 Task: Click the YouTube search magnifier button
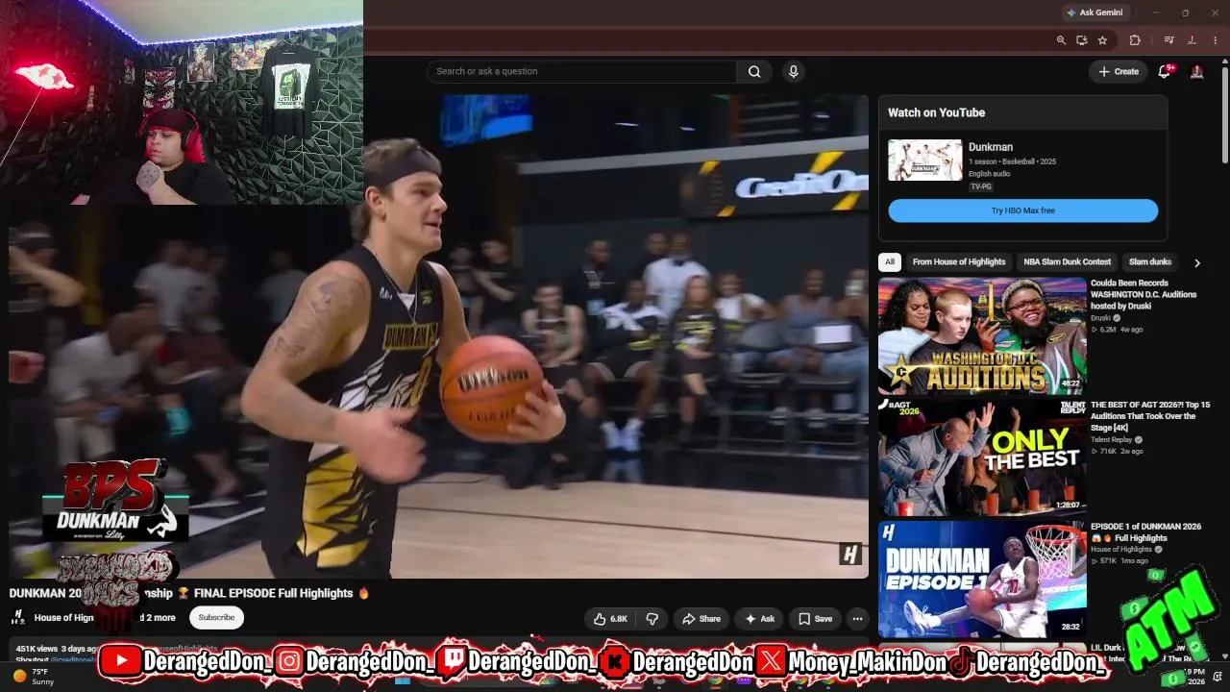pyautogui.click(x=754, y=71)
